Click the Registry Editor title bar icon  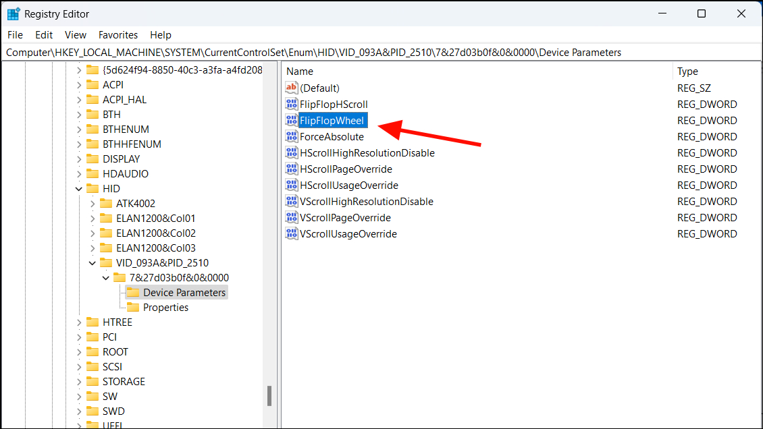tap(14, 13)
